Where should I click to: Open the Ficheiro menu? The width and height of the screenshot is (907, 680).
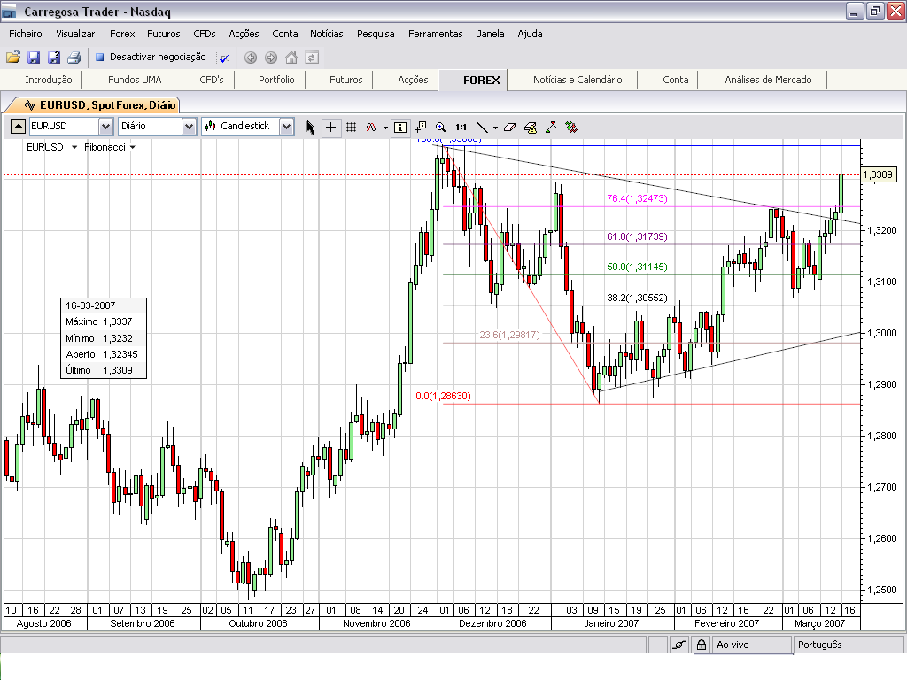(26, 34)
